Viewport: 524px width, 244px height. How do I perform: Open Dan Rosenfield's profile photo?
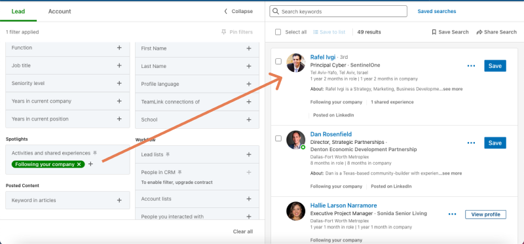click(x=296, y=140)
